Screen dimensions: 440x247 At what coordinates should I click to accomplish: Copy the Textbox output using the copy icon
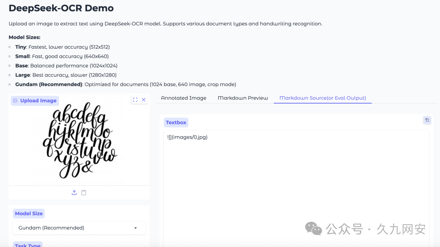pyautogui.click(x=427, y=120)
